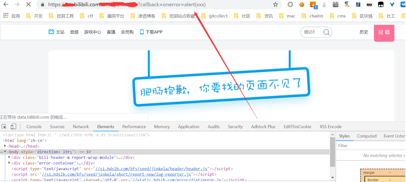
Task: Open the chaitin bookmark folder
Action: click(x=312, y=16)
